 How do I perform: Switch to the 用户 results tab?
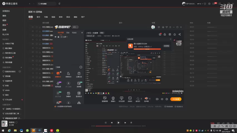tap(83, 17)
